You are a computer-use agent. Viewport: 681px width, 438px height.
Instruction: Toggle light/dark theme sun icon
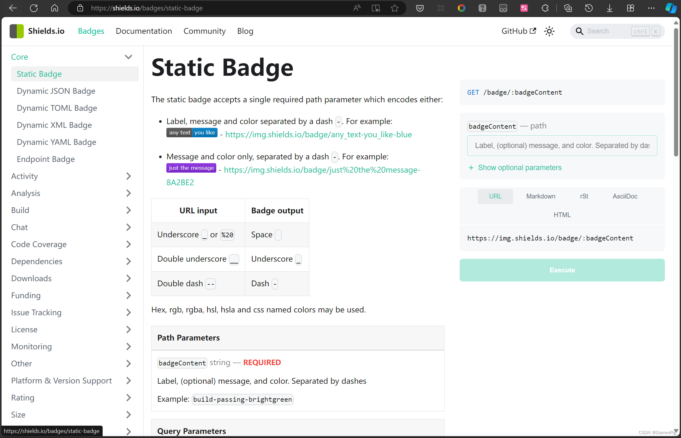pyautogui.click(x=549, y=31)
